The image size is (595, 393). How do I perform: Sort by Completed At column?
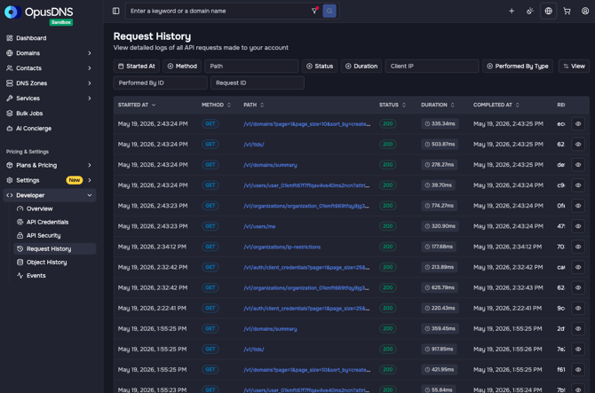coord(496,105)
